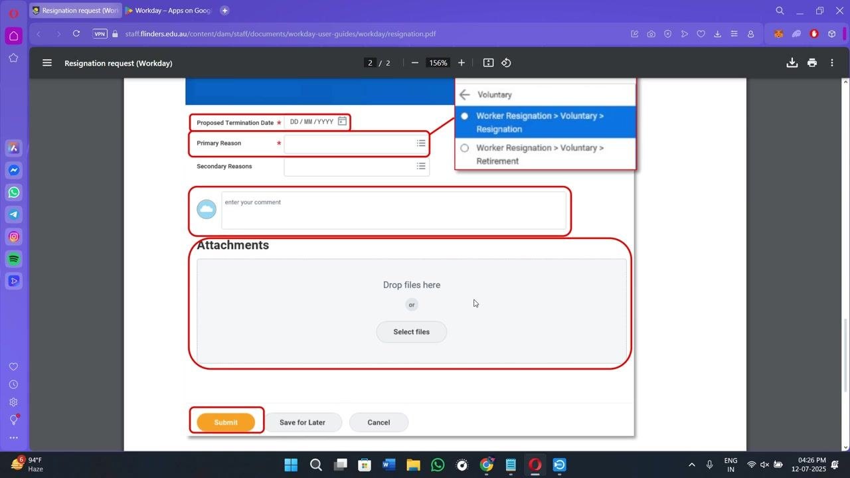Open a new browser tab
850x478 pixels.
coord(224,11)
